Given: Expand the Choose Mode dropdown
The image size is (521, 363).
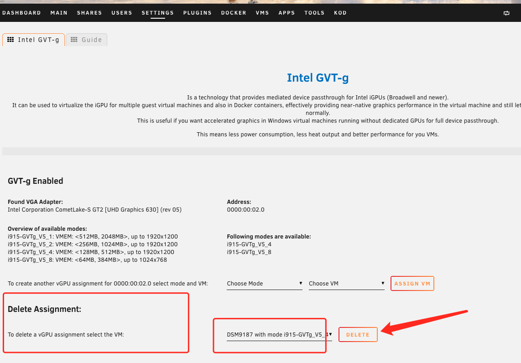Looking at the screenshot, I should 265,283.
